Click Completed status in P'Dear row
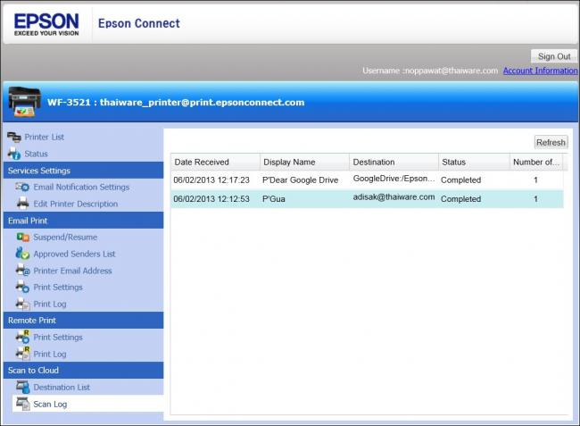580x426 pixels. 461,180
